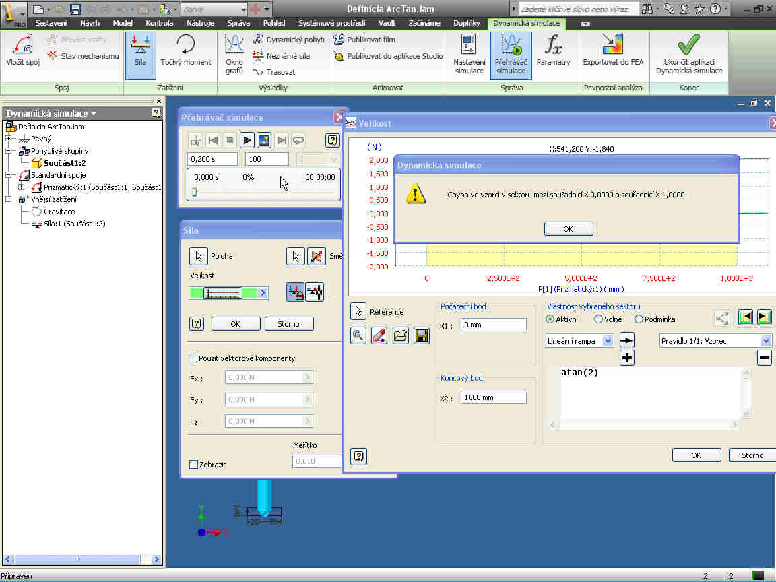
Task: Collapse the Vnější zatížení tree node
Action: tap(8, 199)
